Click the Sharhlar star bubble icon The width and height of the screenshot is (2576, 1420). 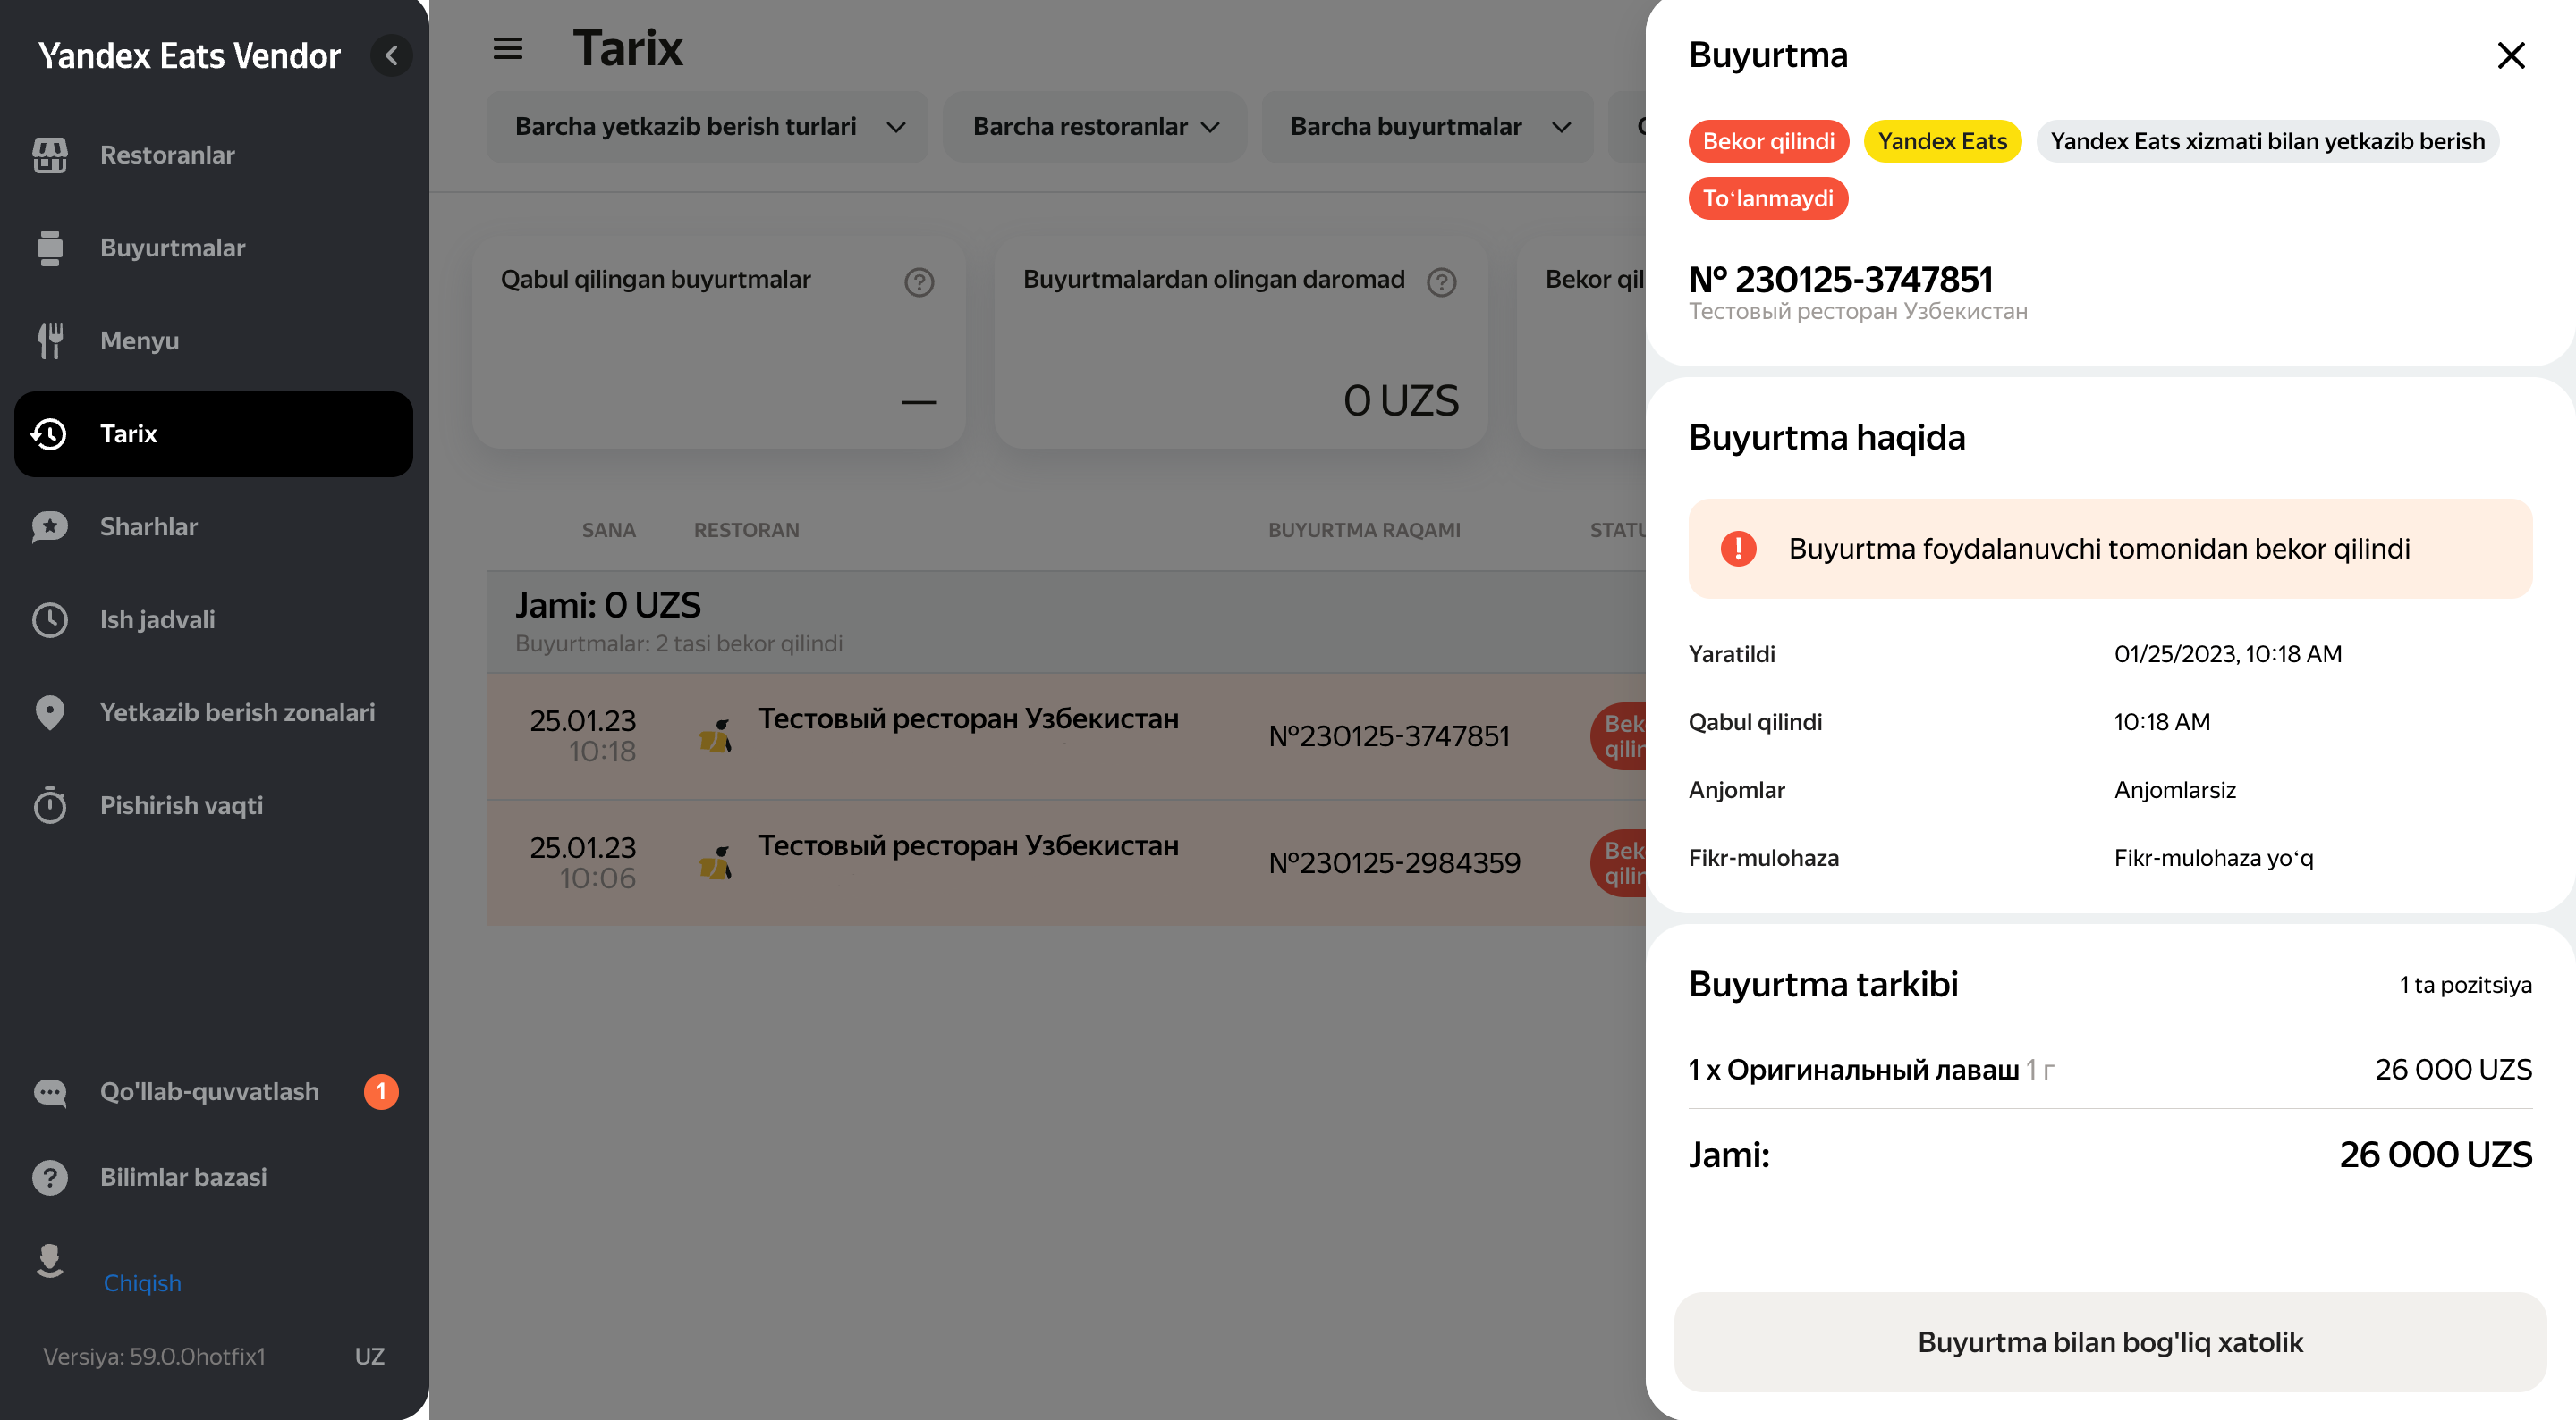49,526
